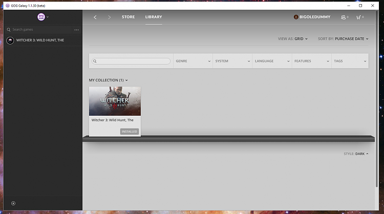Open the downloads icon in the sidebar footer
This screenshot has width=384, height=214.
(x=13, y=203)
